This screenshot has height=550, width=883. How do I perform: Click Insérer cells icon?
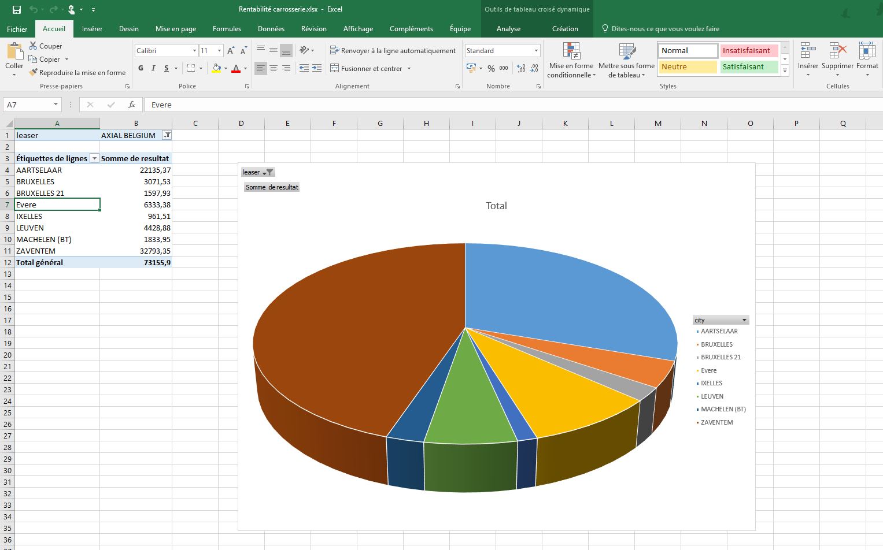click(x=808, y=51)
